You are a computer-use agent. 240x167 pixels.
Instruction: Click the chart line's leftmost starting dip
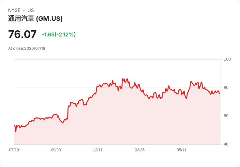16,132
